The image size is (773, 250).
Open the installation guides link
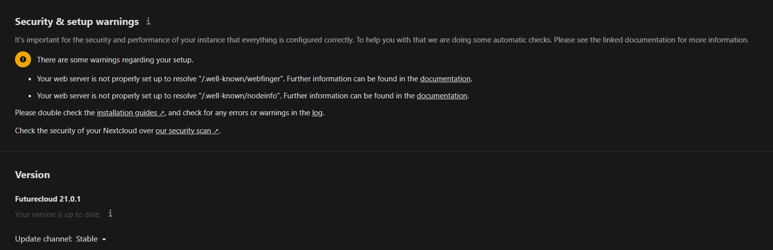click(127, 113)
